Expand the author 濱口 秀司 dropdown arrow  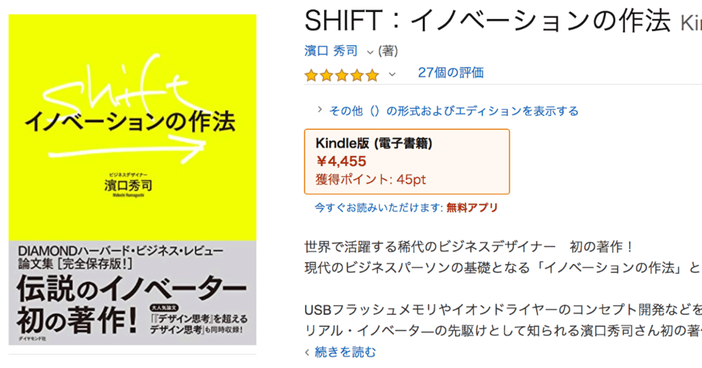(x=370, y=52)
